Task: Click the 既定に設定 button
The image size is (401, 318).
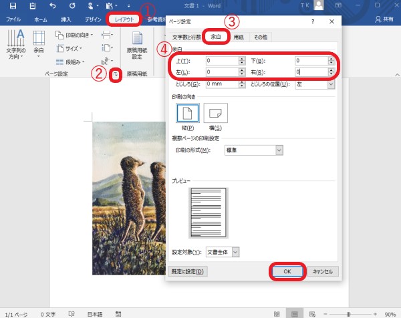Action: (x=189, y=271)
